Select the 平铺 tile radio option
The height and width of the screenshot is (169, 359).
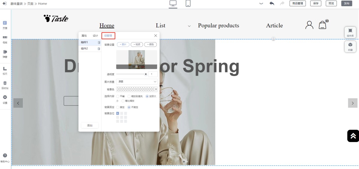coord(118,96)
